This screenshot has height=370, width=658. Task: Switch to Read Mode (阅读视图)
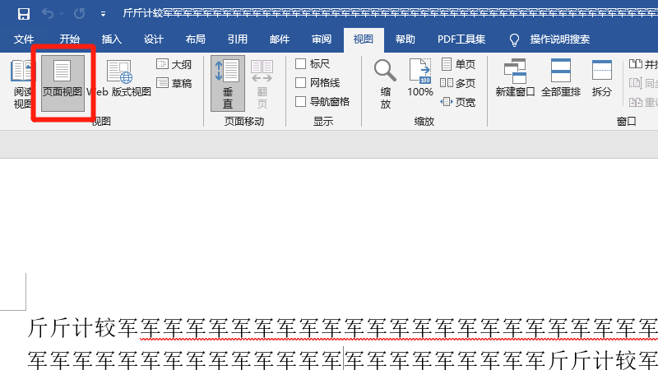(x=22, y=83)
